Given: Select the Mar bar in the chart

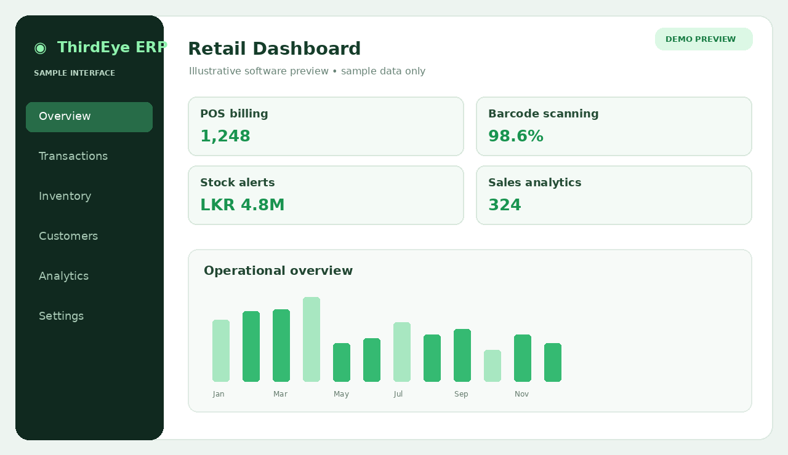Looking at the screenshot, I should [281, 346].
